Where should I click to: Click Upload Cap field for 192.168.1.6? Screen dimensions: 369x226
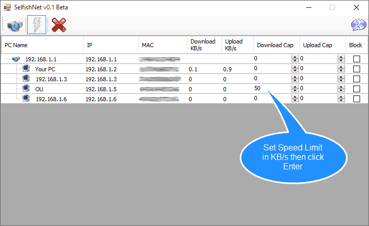click(x=319, y=98)
